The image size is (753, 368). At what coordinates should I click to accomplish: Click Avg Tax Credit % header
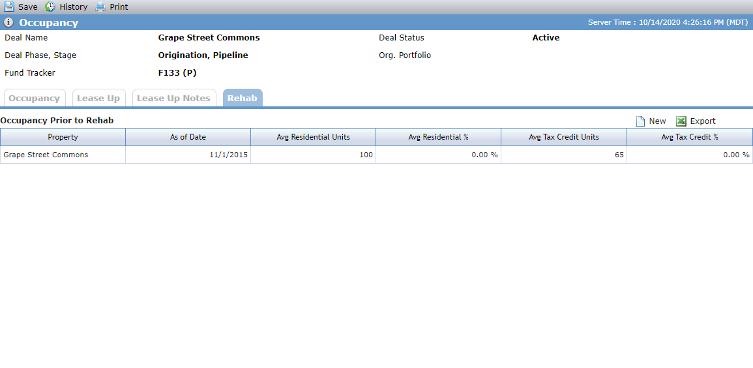coord(690,137)
